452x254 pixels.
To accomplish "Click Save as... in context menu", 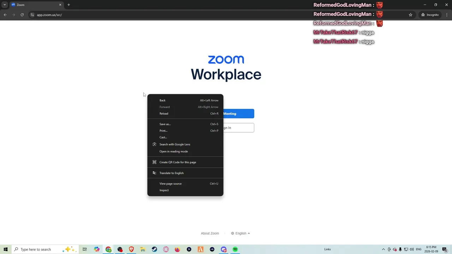I will click(185, 124).
